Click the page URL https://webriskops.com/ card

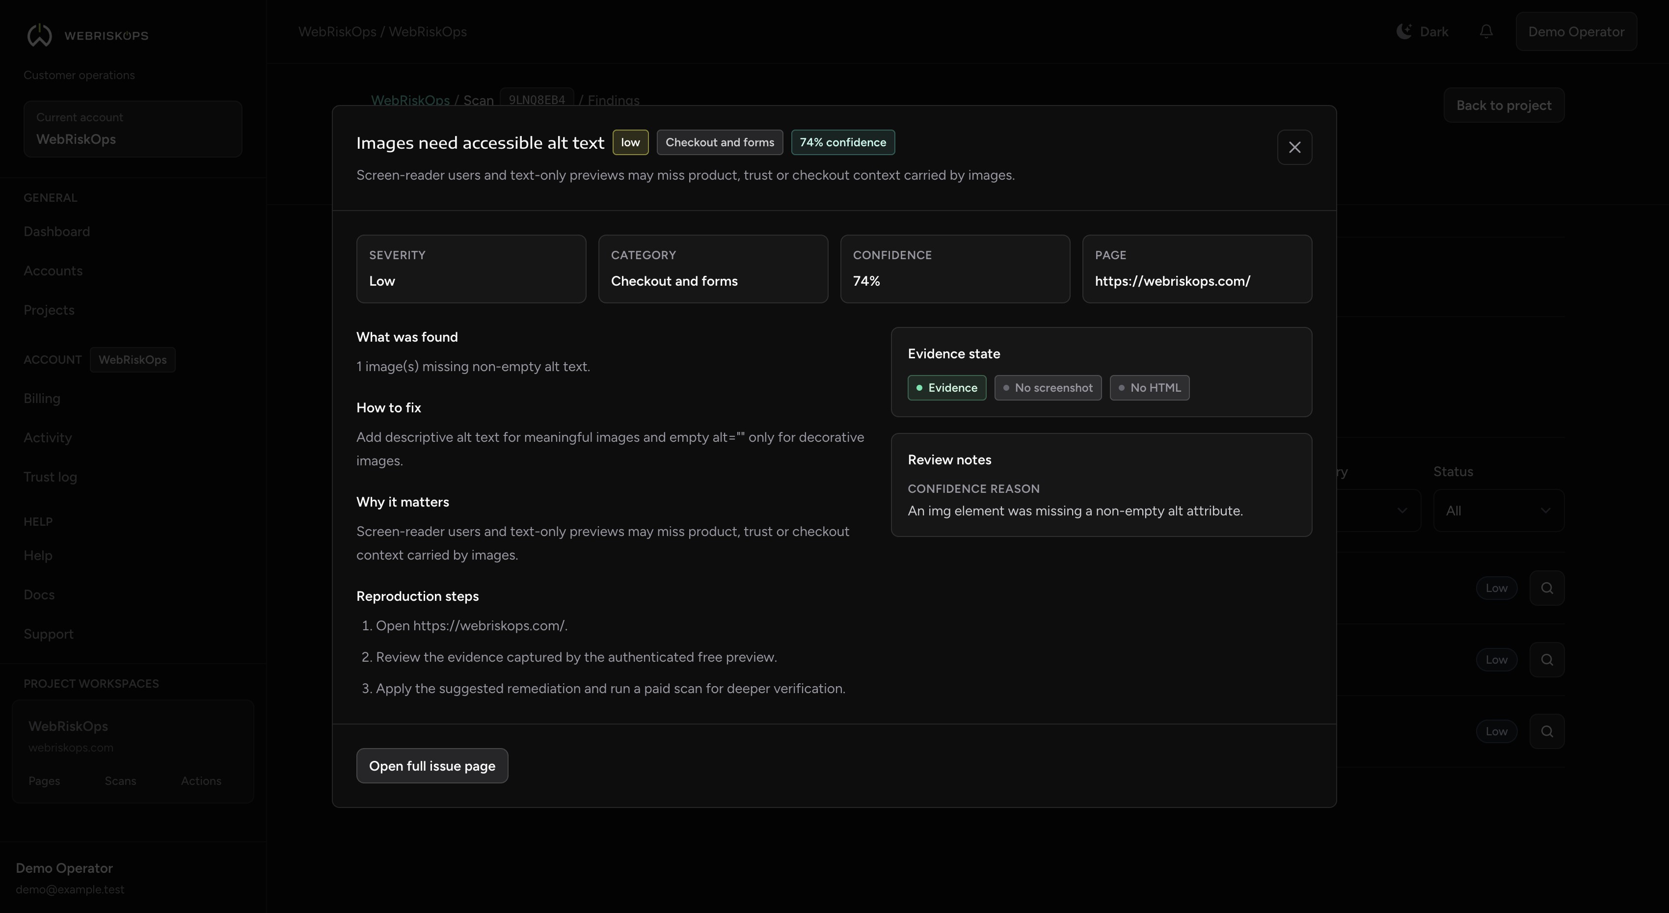1197,269
